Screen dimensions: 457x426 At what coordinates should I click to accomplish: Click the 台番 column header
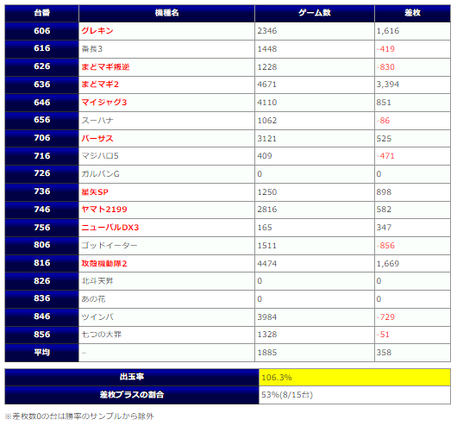pyautogui.click(x=41, y=13)
